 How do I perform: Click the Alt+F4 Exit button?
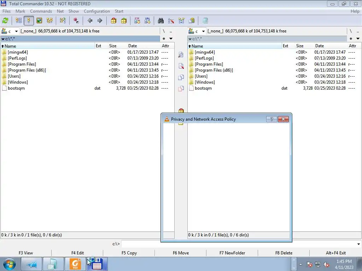[x=336, y=253]
